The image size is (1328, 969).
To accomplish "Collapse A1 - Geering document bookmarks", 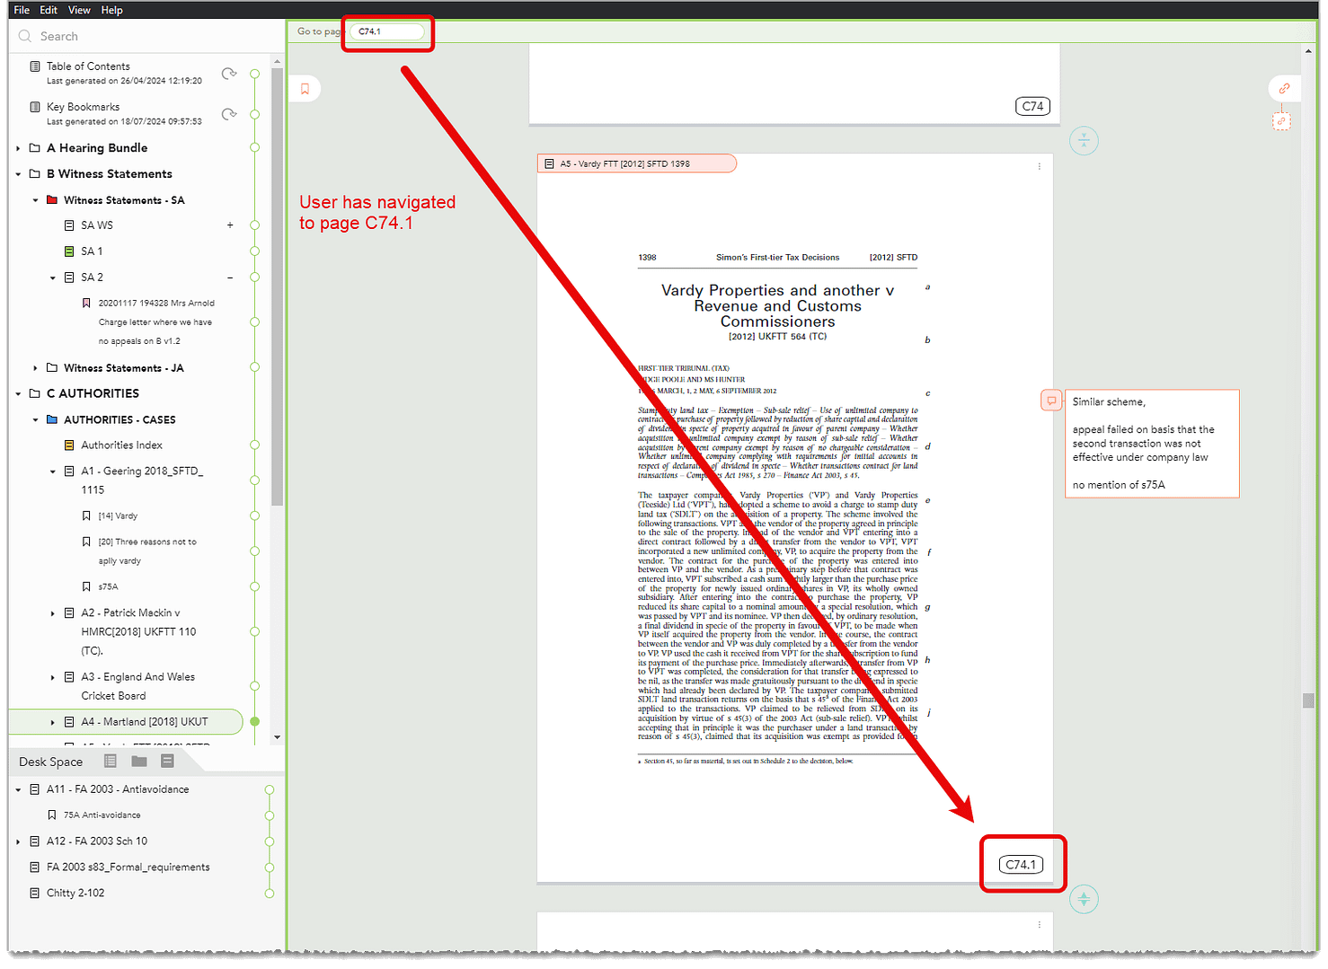I will pyautogui.click(x=52, y=471).
